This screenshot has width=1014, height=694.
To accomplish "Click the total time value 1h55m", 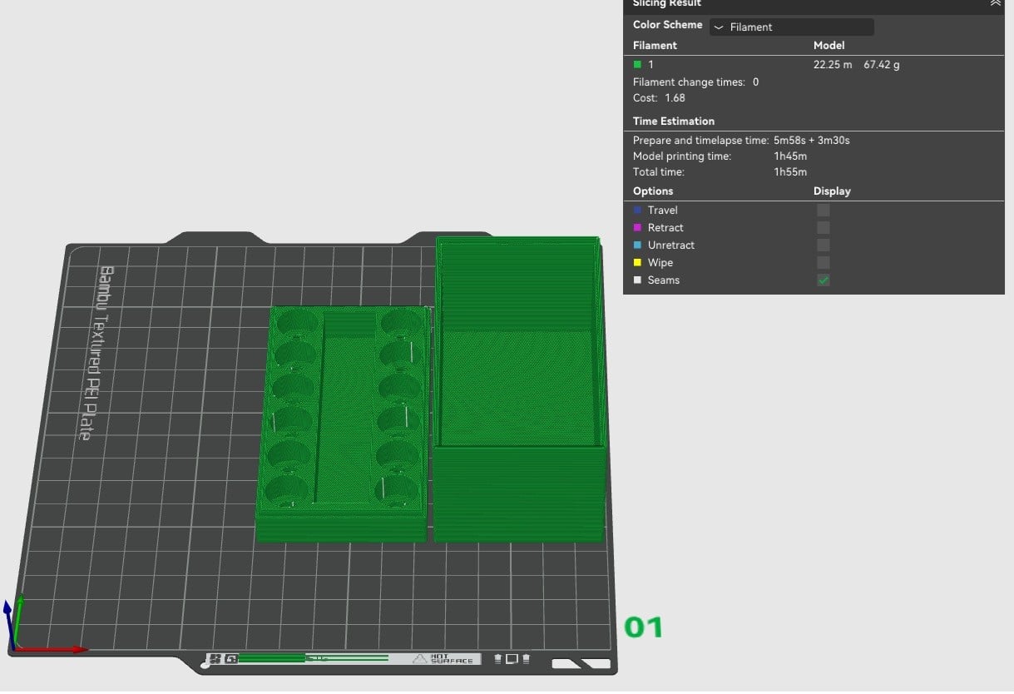I will click(x=790, y=172).
